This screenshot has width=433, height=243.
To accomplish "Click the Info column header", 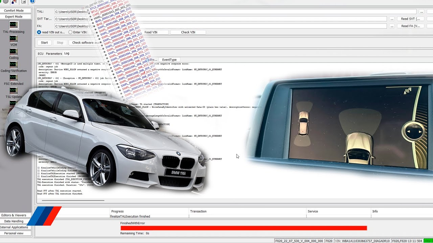I will click(402, 211).
